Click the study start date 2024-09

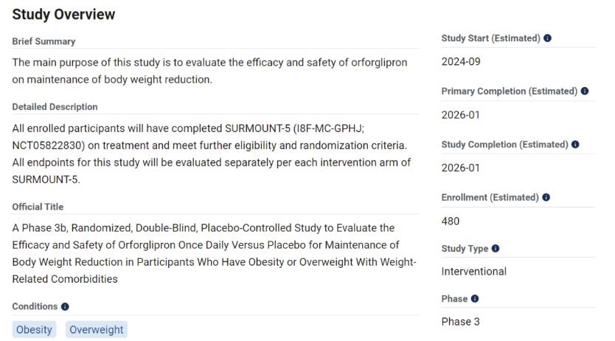point(461,61)
